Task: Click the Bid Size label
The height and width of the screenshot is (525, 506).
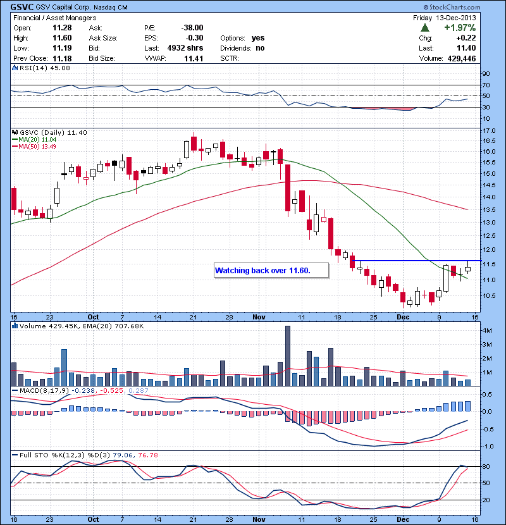Action: tap(102, 59)
